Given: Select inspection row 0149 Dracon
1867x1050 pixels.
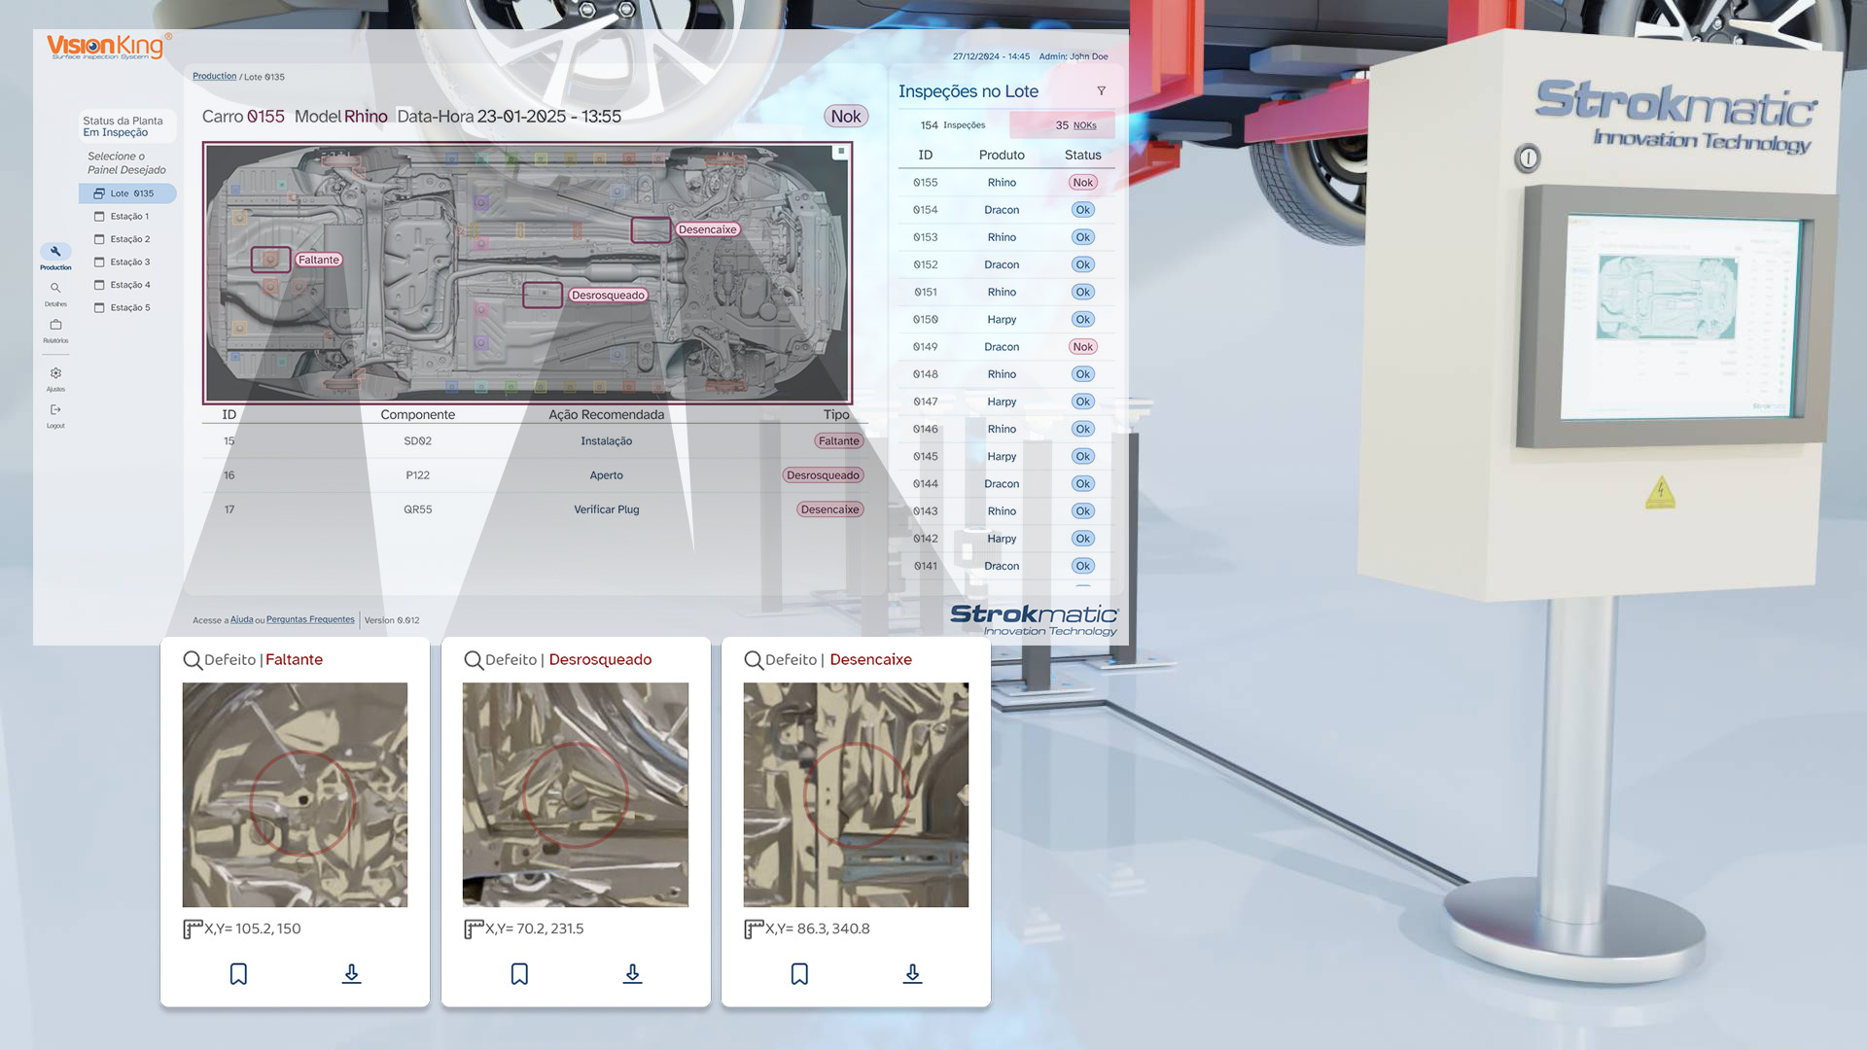Looking at the screenshot, I should (x=1002, y=347).
